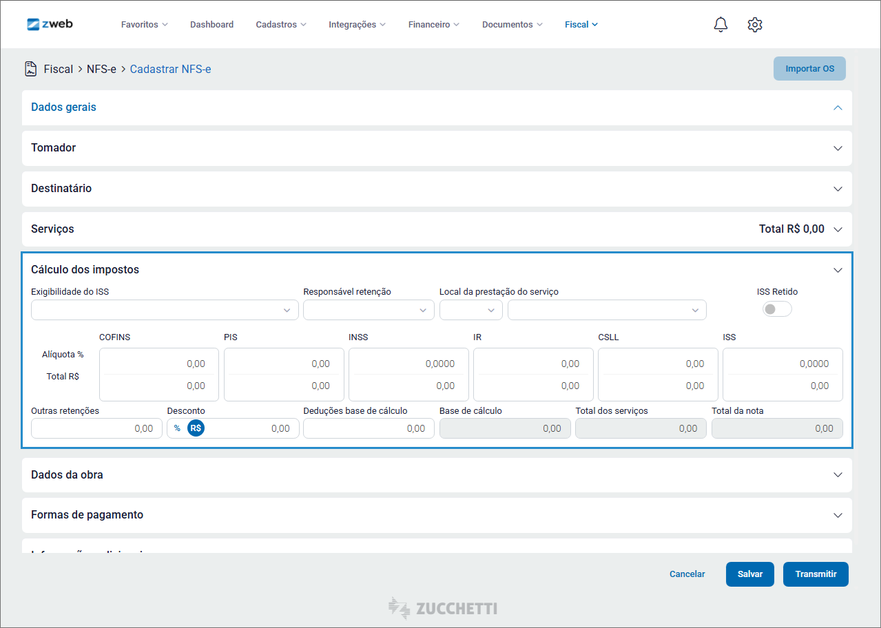Open the Cadastros menu
Screen dimensions: 881x628
click(x=281, y=25)
